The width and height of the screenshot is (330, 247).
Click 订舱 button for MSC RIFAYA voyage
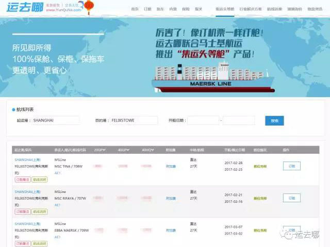point(291,198)
